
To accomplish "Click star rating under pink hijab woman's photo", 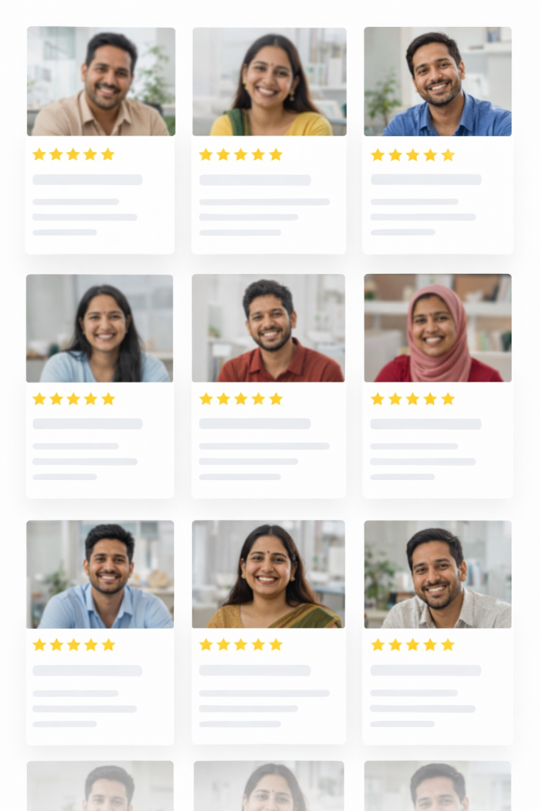I will pyautogui.click(x=413, y=399).
